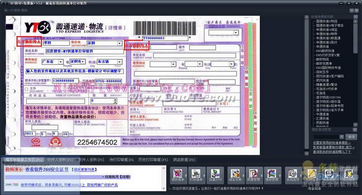The image size is (362, 195).
Task: Click the template search input box
Action: click(x=326, y=137)
